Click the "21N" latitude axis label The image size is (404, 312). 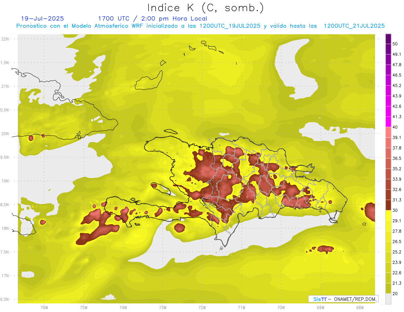(x=5, y=86)
